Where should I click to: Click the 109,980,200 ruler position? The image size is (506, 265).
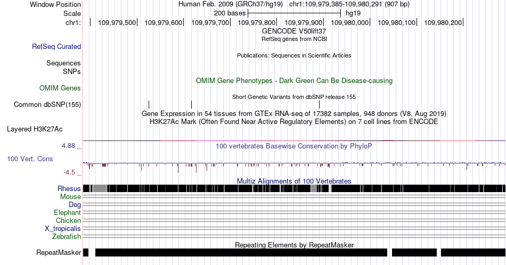click(443, 22)
